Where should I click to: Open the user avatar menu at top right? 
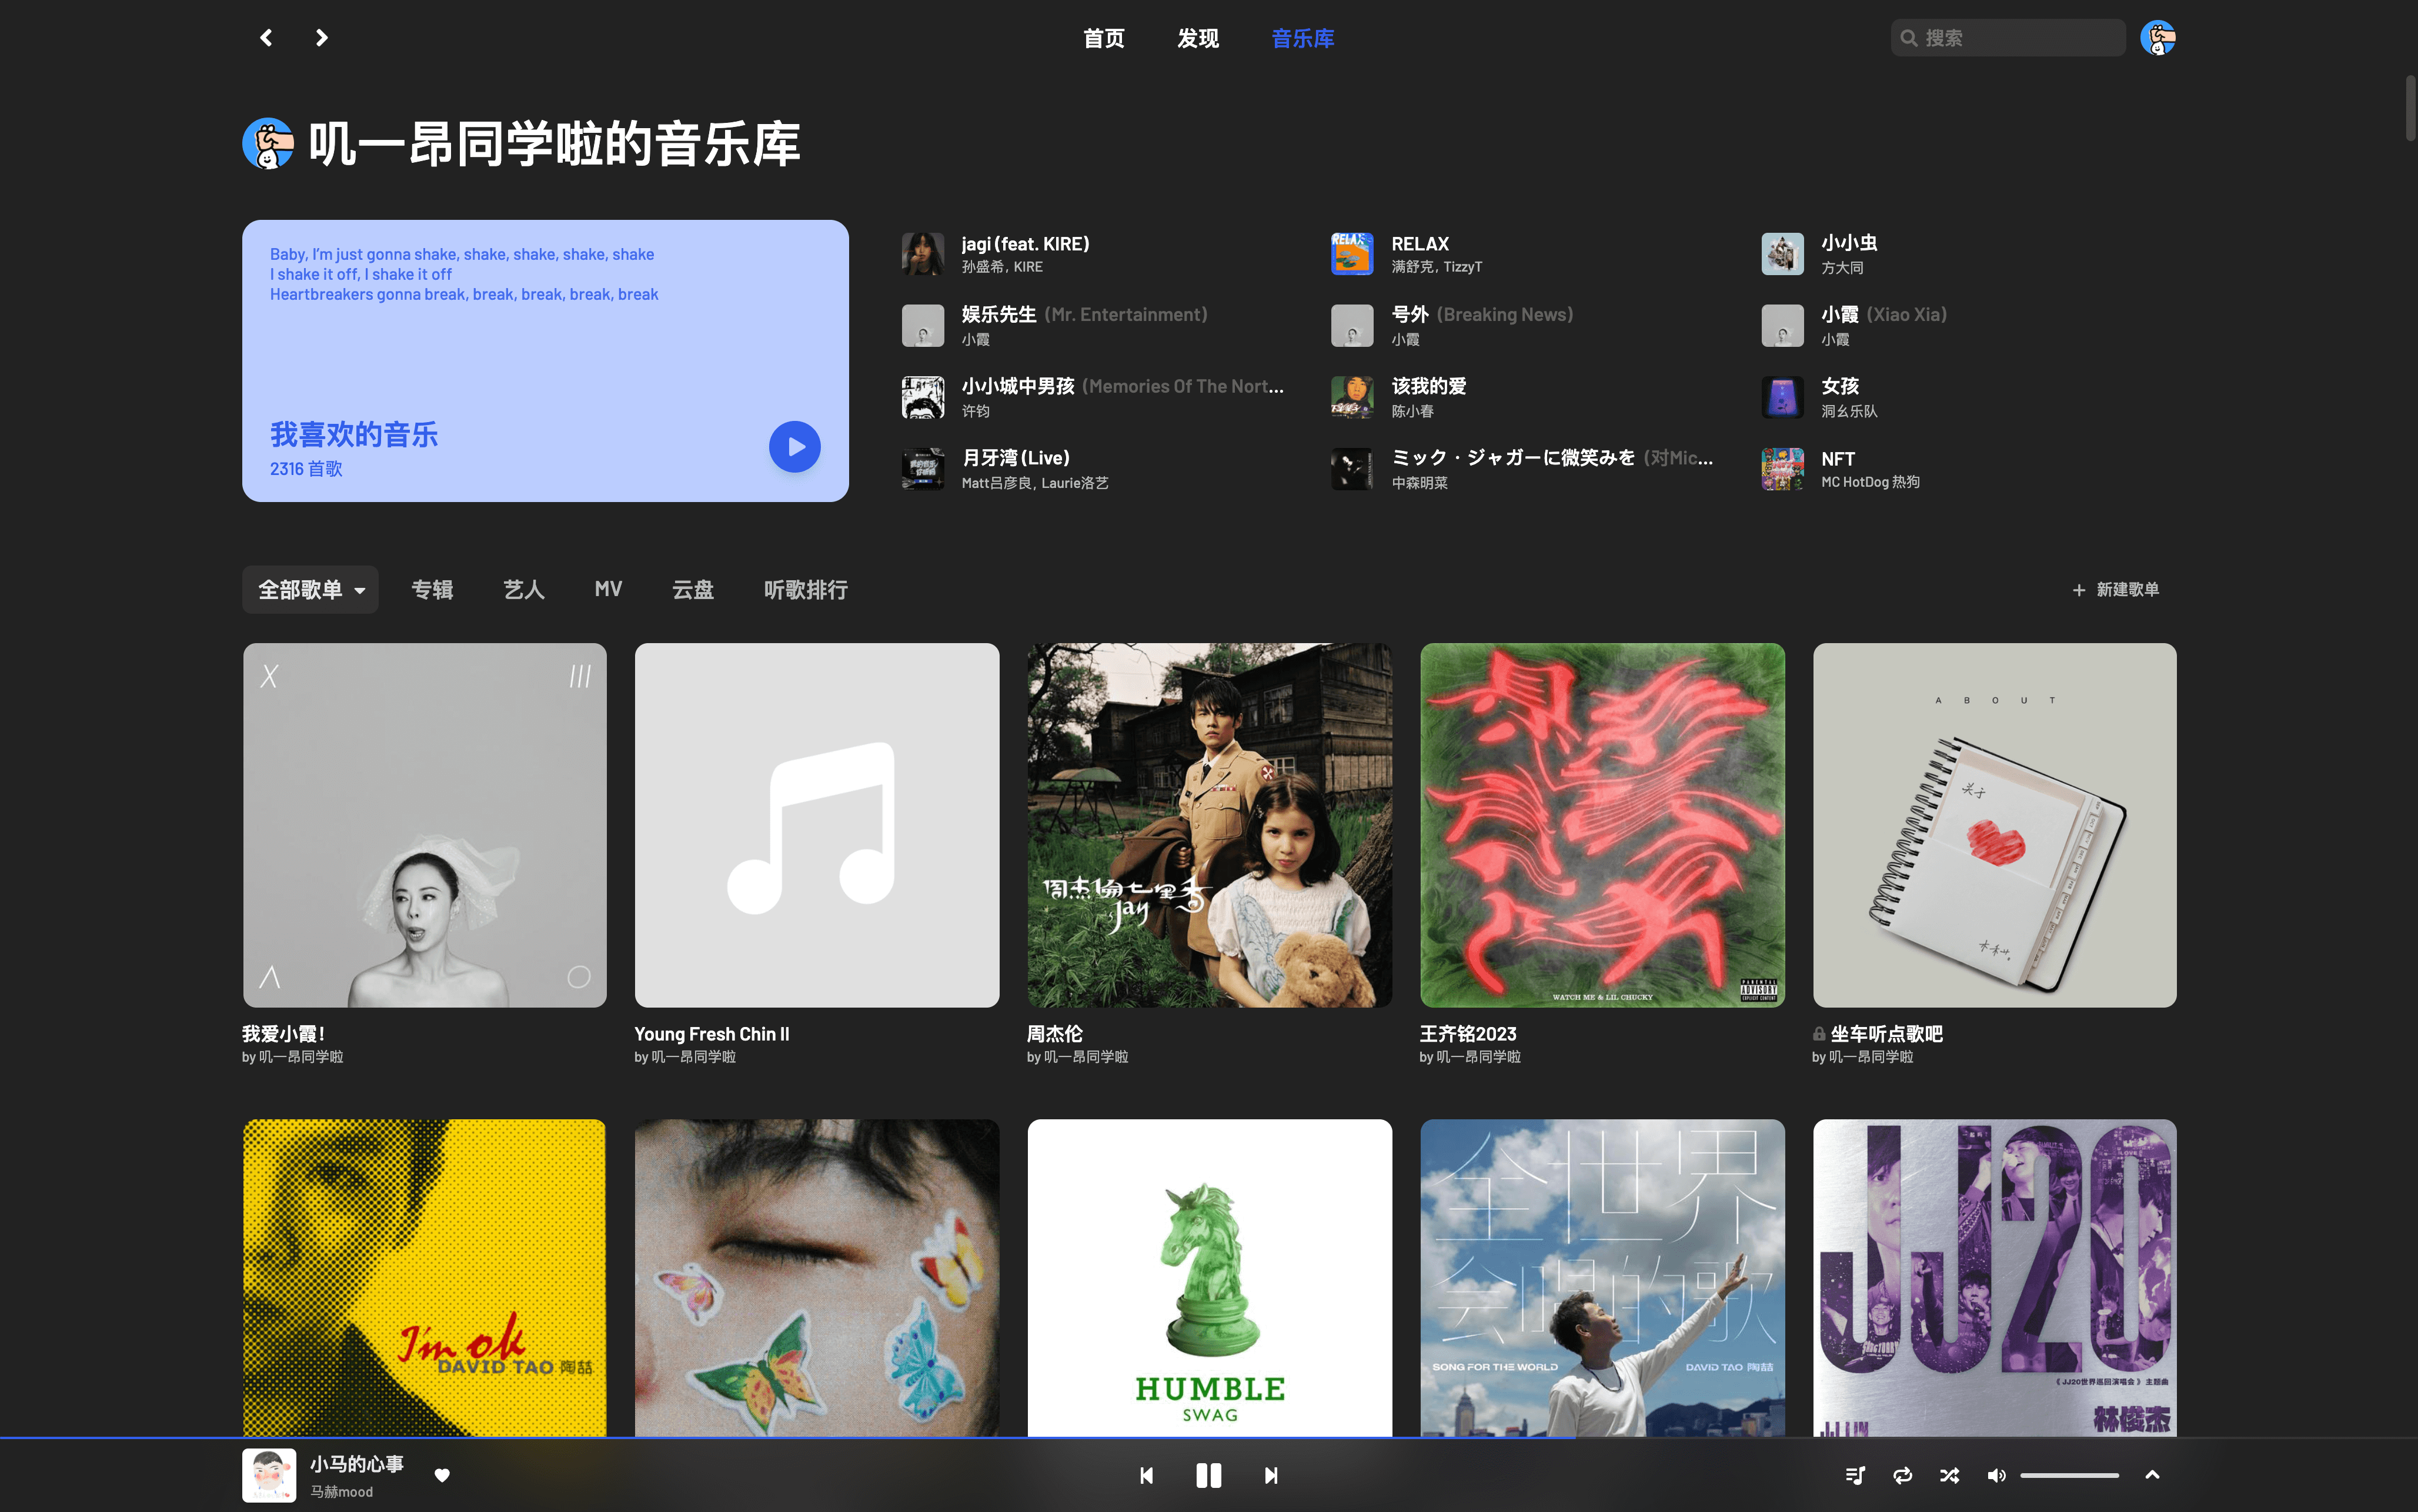coord(2158,38)
